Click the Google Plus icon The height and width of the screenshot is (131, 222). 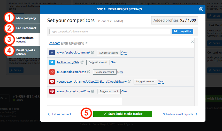coord(52,72)
